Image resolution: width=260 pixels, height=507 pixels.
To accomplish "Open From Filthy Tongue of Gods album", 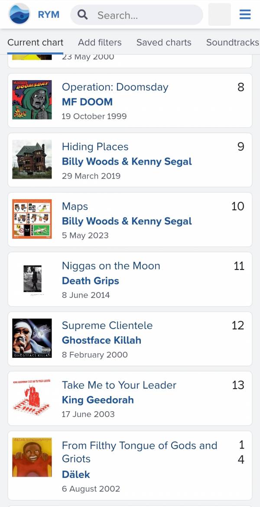I will 140,452.
